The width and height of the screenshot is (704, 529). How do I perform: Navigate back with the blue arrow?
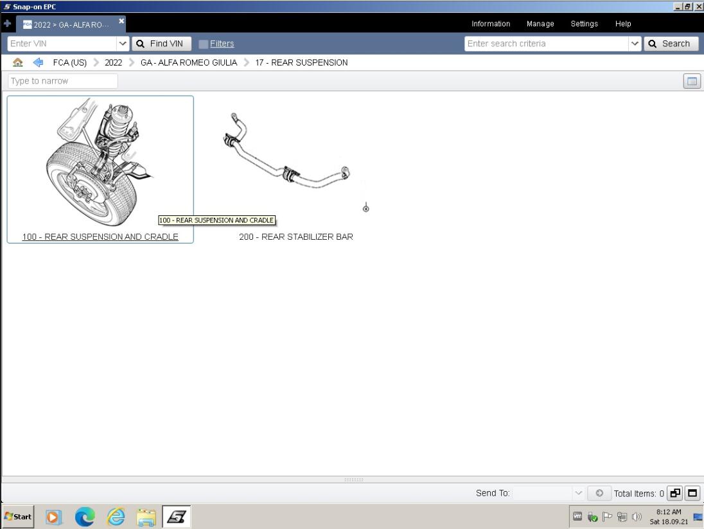pyautogui.click(x=38, y=62)
